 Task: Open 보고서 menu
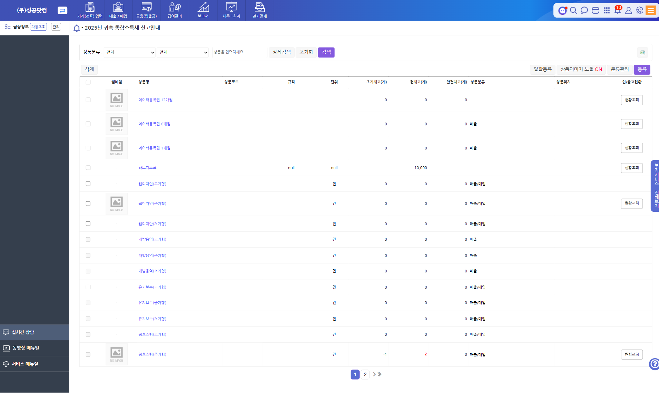pos(203,10)
